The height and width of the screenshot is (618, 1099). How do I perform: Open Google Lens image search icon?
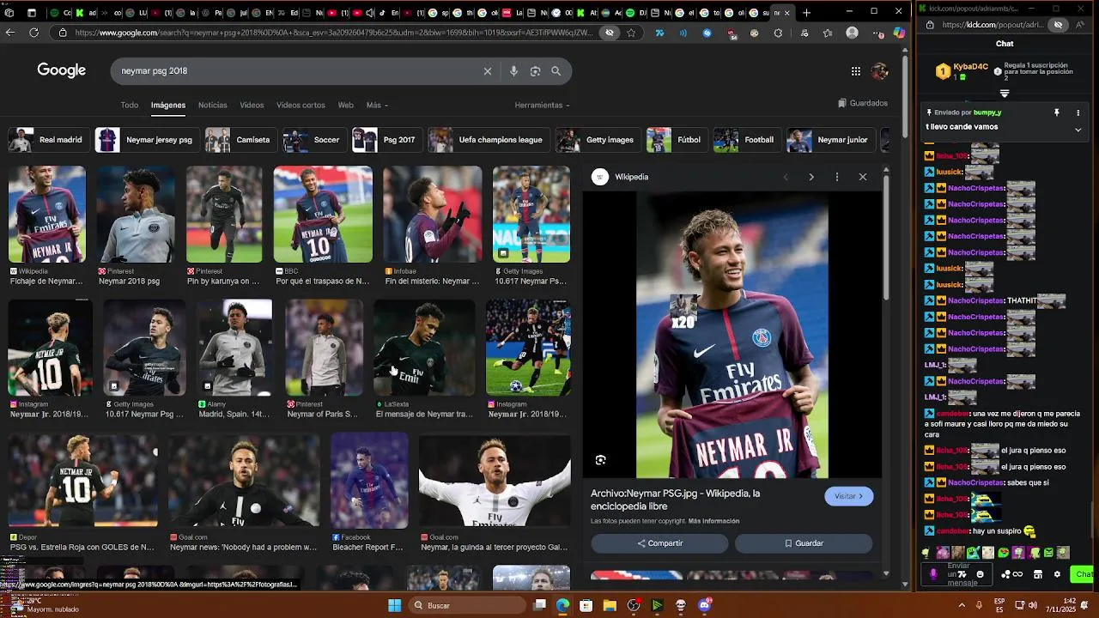pos(535,71)
